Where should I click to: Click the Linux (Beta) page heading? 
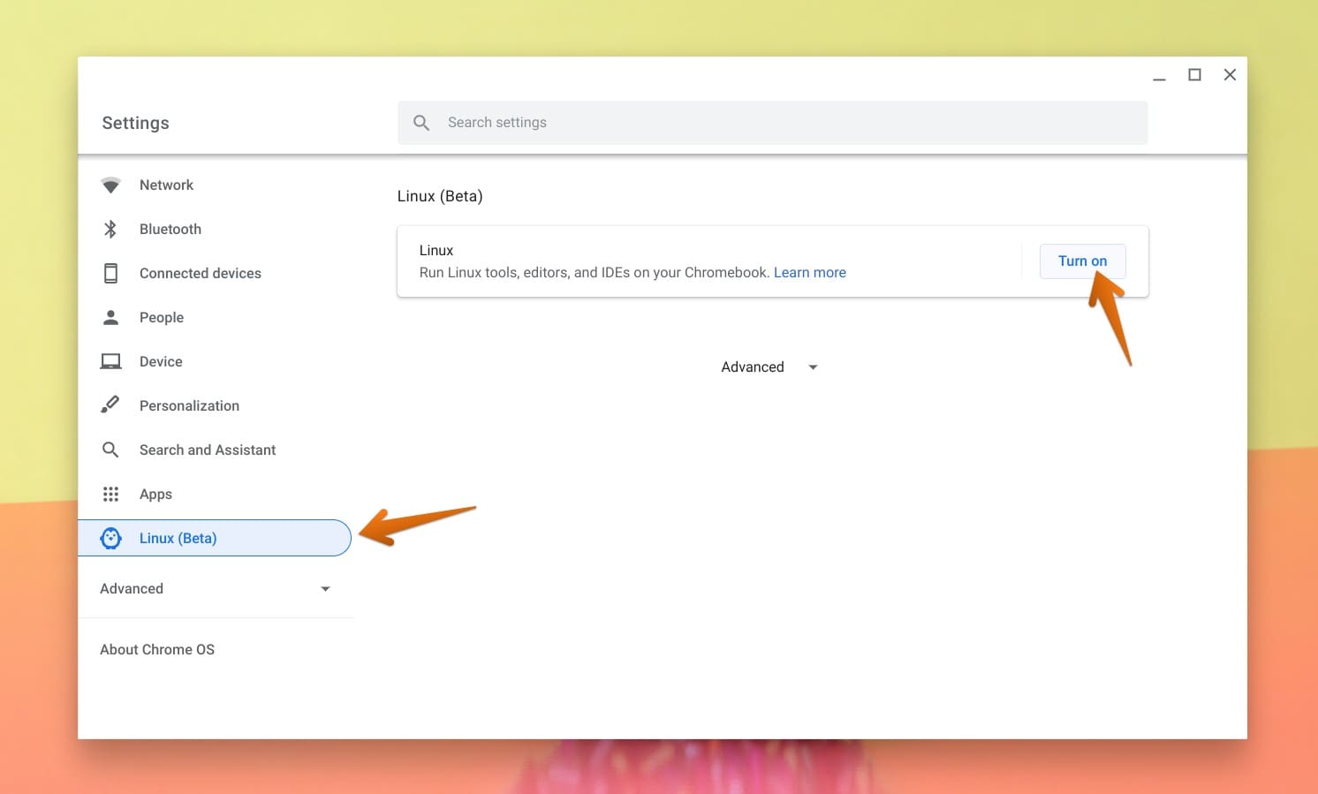click(x=440, y=196)
